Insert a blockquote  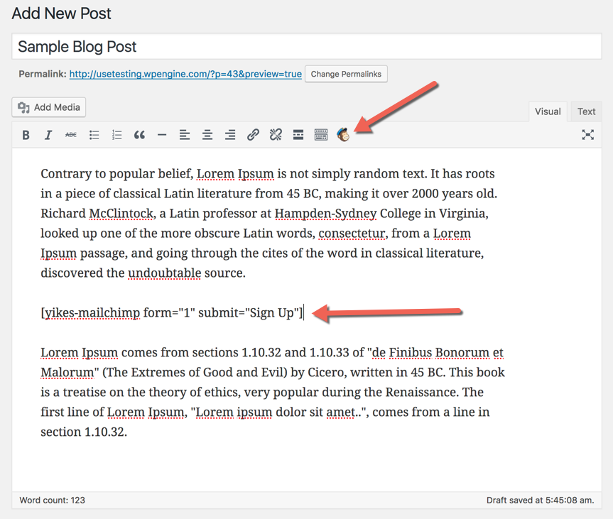pyautogui.click(x=139, y=135)
